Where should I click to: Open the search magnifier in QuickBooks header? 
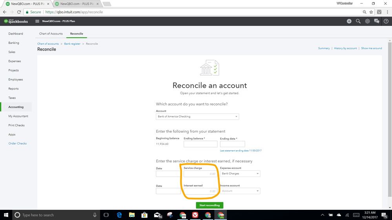358,21
